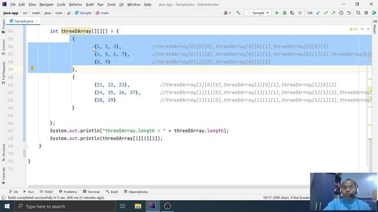Click line number 67 in the gutter
Screen dimensions: 378x212
11,131
